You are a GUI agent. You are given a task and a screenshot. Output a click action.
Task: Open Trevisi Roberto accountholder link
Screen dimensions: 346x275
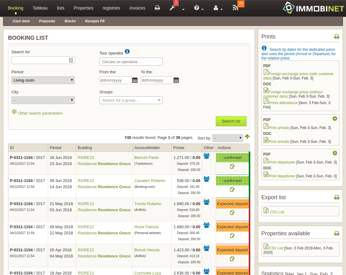(148, 204)
